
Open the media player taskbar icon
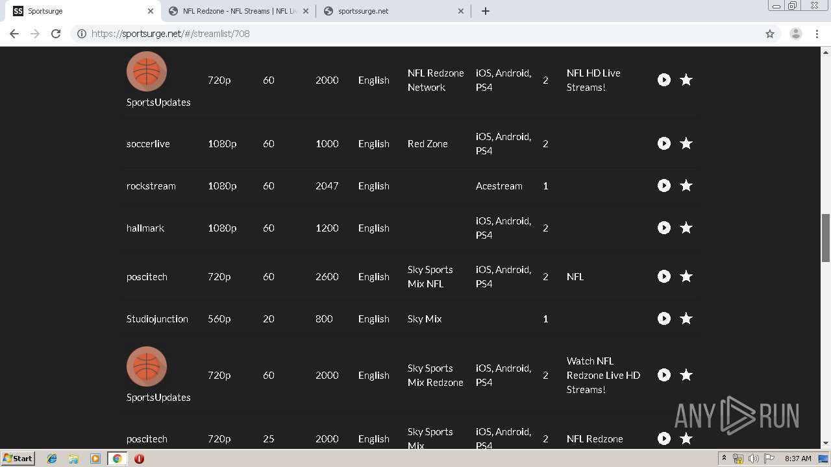click(x=95, y=459)
